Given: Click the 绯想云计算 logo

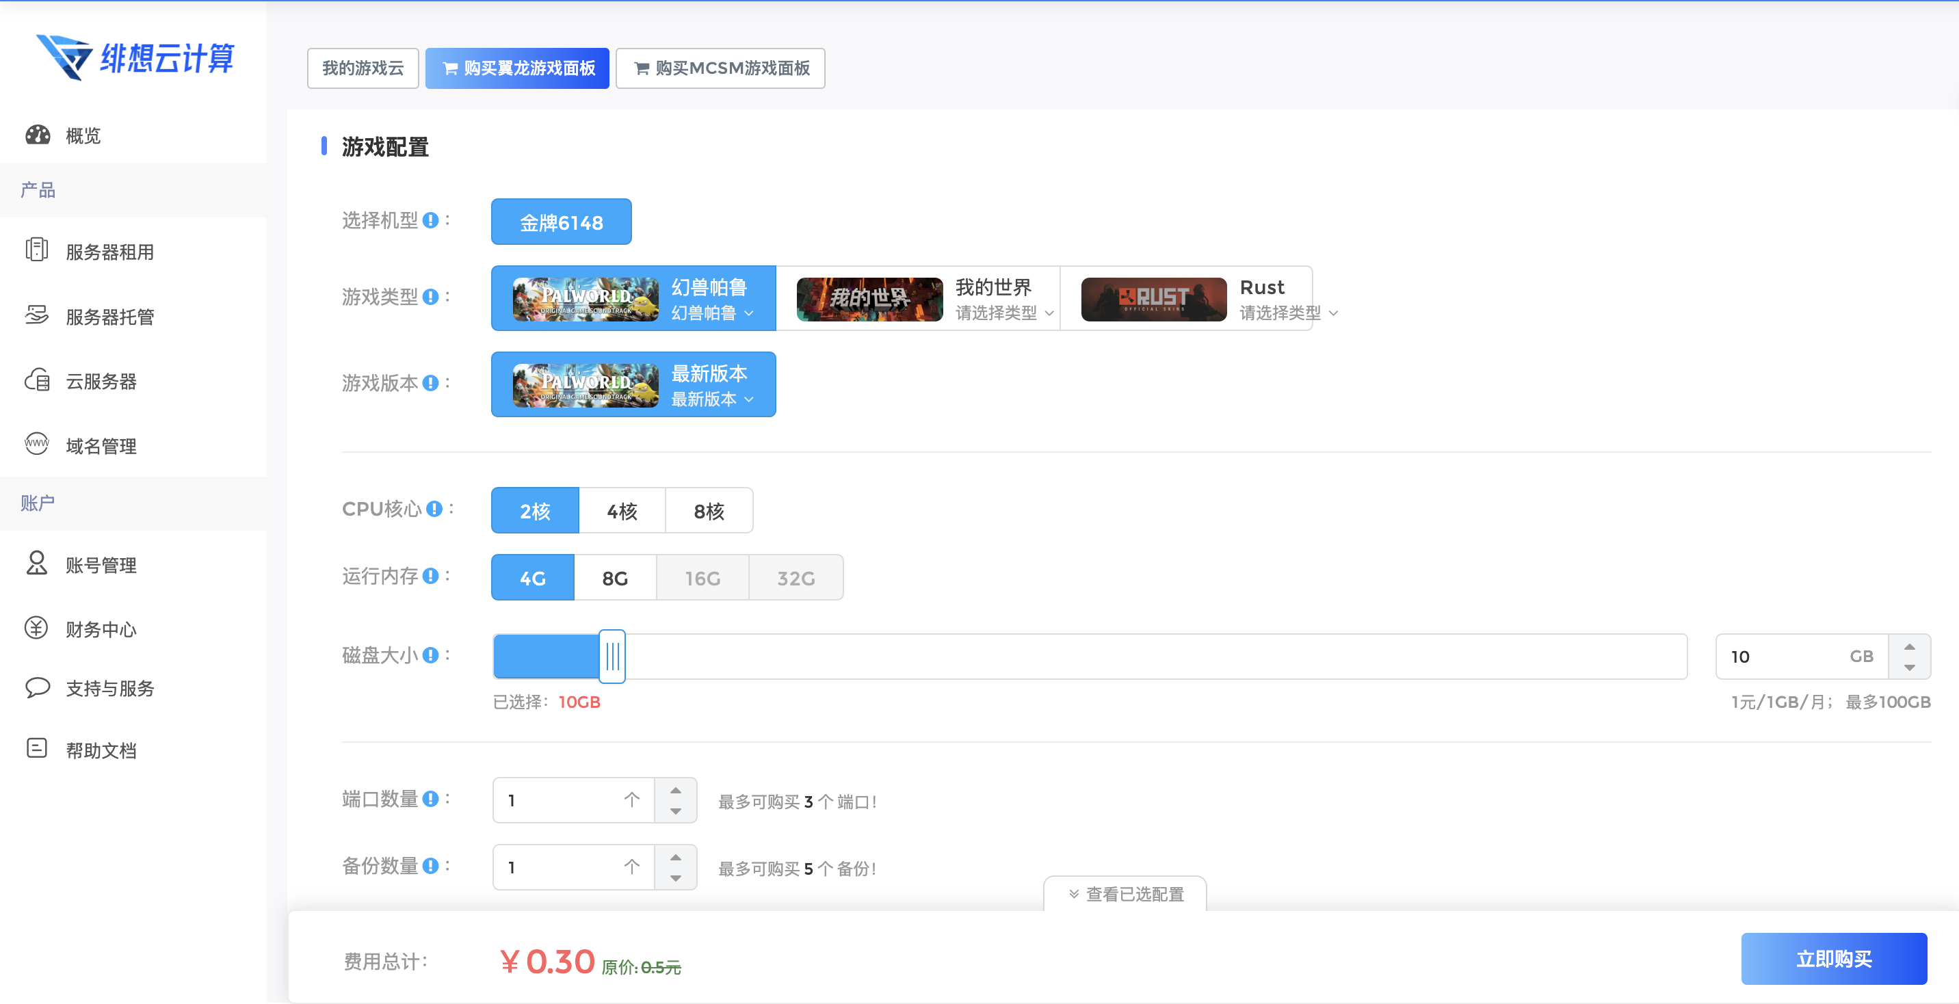Looking at the screenshot, I should coord(135,57).
